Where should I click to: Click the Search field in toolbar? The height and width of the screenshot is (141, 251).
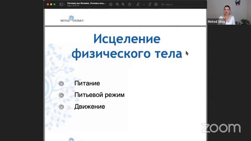(x=182, y=4)
